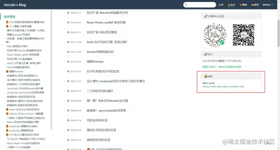The width and height of the screenshot is (280, 150).
Task: Open article 图解Promise in main list
Action: (95, 61)
